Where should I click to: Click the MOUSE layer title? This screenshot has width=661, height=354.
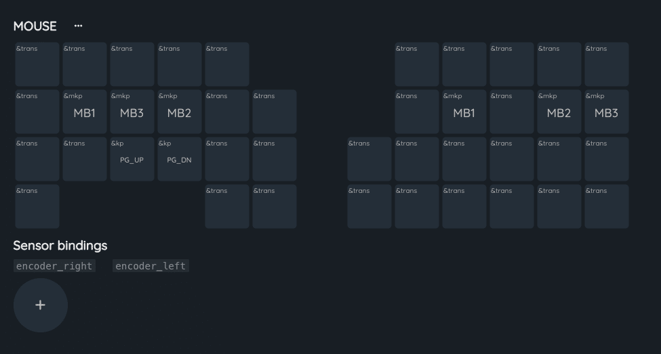[x=35, y=26]
